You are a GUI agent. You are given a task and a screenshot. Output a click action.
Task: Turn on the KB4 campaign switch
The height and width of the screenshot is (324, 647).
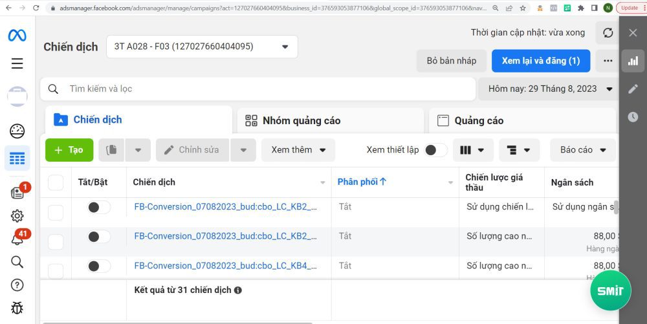(x=98, y=266)
